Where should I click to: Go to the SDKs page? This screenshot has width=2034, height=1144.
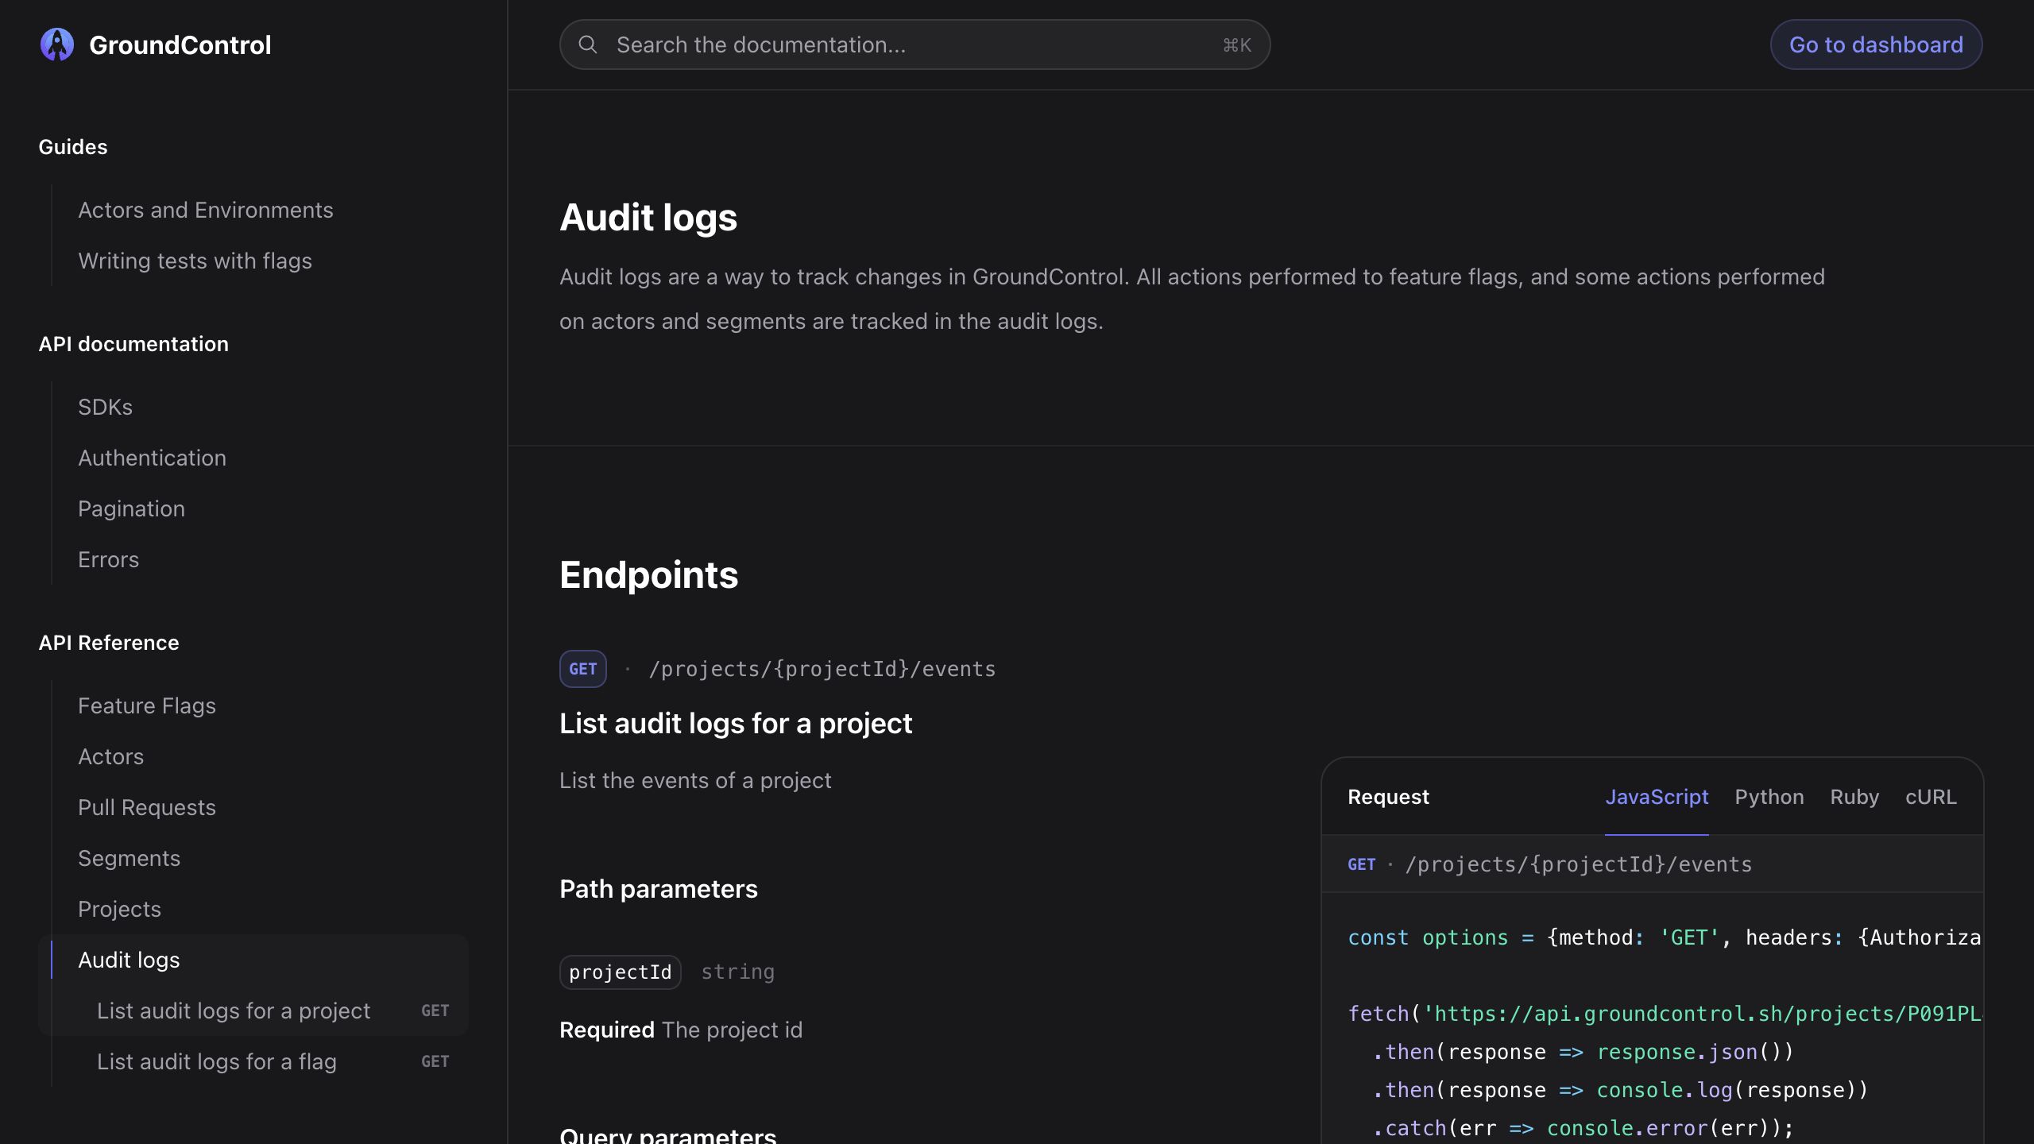pyautogui.click(x=105, y=407)
